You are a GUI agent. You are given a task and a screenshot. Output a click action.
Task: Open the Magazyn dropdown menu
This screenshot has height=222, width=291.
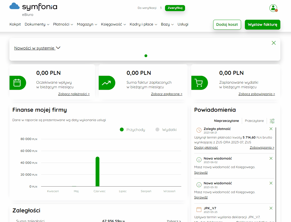click(87, 24)
